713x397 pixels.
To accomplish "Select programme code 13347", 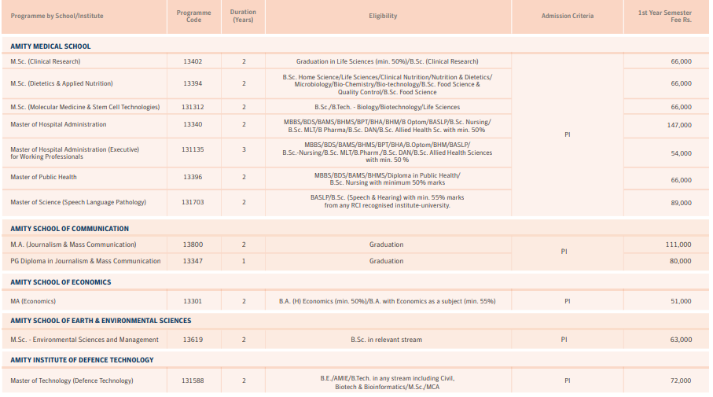I will click(x=193, y=261).
